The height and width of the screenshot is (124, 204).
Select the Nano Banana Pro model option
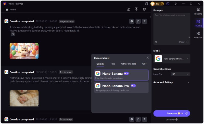click(x=121, y=87)
